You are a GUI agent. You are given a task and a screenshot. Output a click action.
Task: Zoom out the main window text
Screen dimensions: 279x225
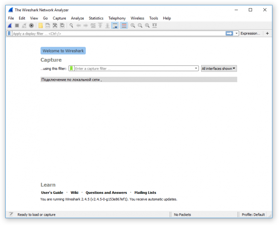coord(140,25)
